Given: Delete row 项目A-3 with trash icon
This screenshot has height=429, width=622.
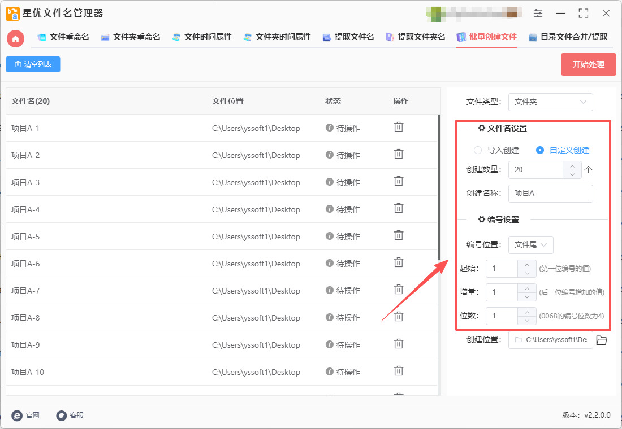Looking at the screenshot, I should coord(398,181).
